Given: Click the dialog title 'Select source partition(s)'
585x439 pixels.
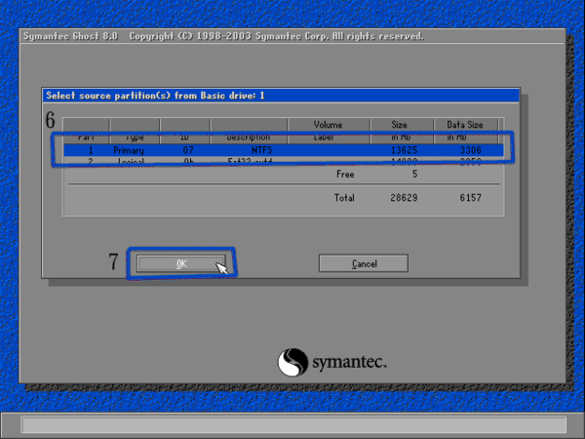Looking at the screenshot, I should click(x=155, y=96).
